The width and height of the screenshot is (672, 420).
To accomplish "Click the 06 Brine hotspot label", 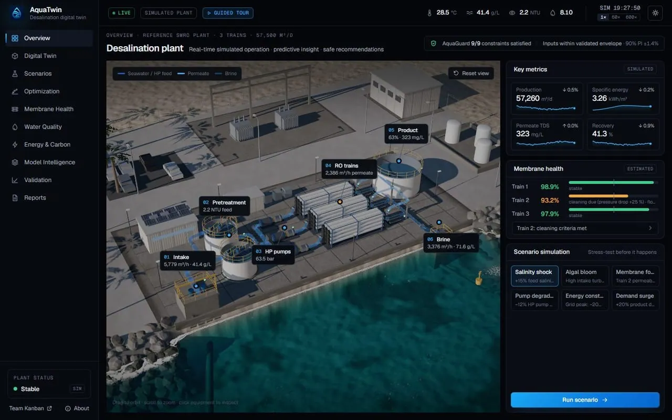I will [451, 243].
